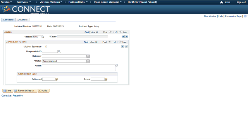This screenshot has width=248, height=139.
Task: Click into the Action text area
Action: (x=79, y=68)
